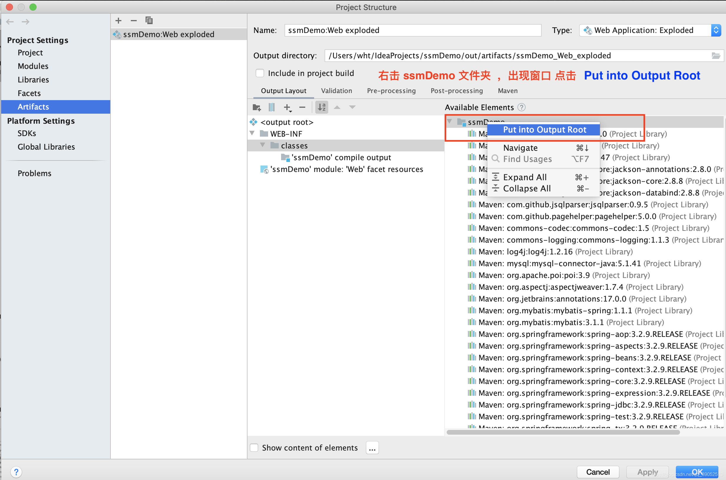The image size is (726, 480).
Task: Click the browse folder icon for Output directory
Action: click(716, 56)
